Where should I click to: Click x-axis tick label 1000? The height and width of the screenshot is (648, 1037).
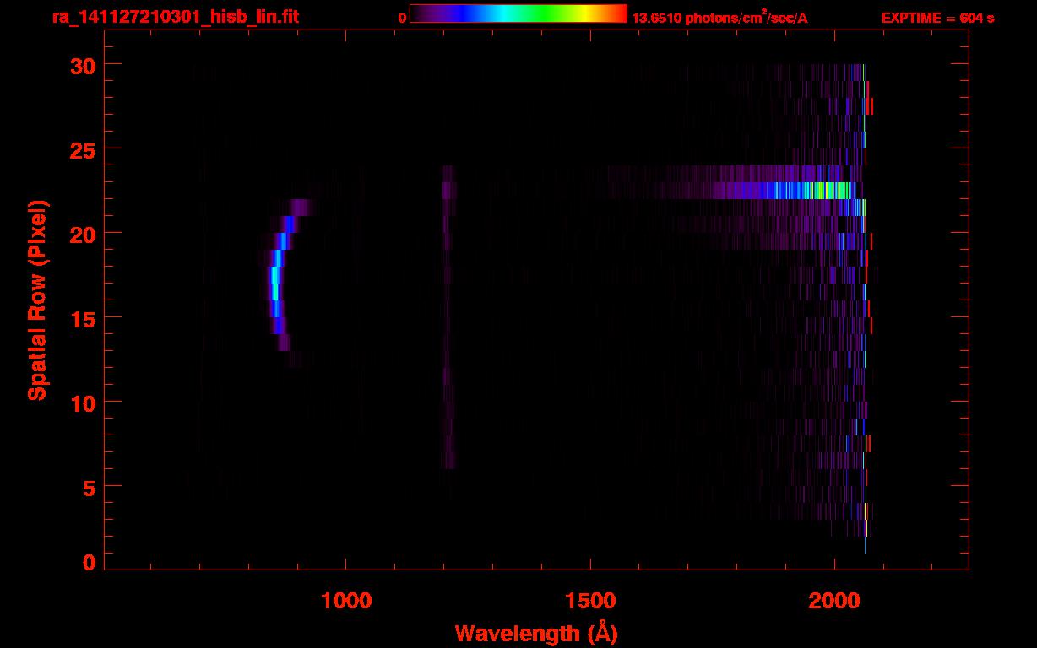coord(346,601)
